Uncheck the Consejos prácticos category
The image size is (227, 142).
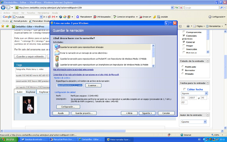coord(184,35)
